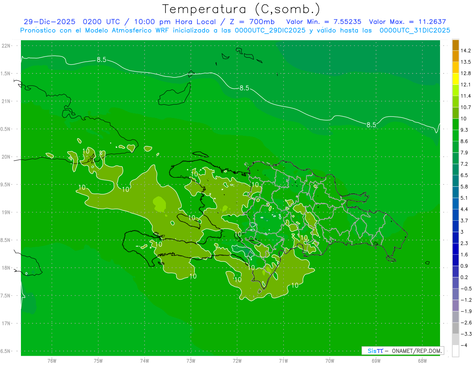Click the purple swatch between -1.9 and -1.2
The image size is (474, 366).
click(x=455, y=306)
